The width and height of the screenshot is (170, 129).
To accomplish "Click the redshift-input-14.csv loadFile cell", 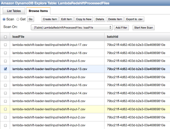I will coord(57,93).
